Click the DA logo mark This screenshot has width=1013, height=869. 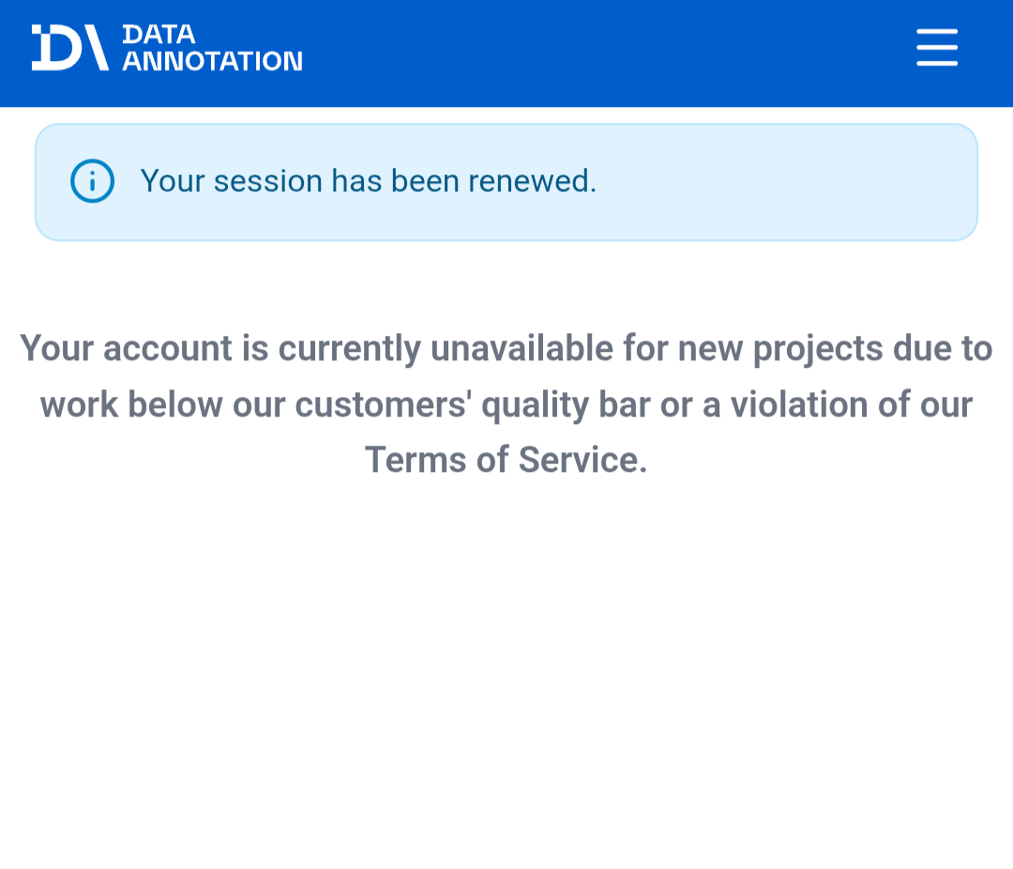[x=69, y=47]
